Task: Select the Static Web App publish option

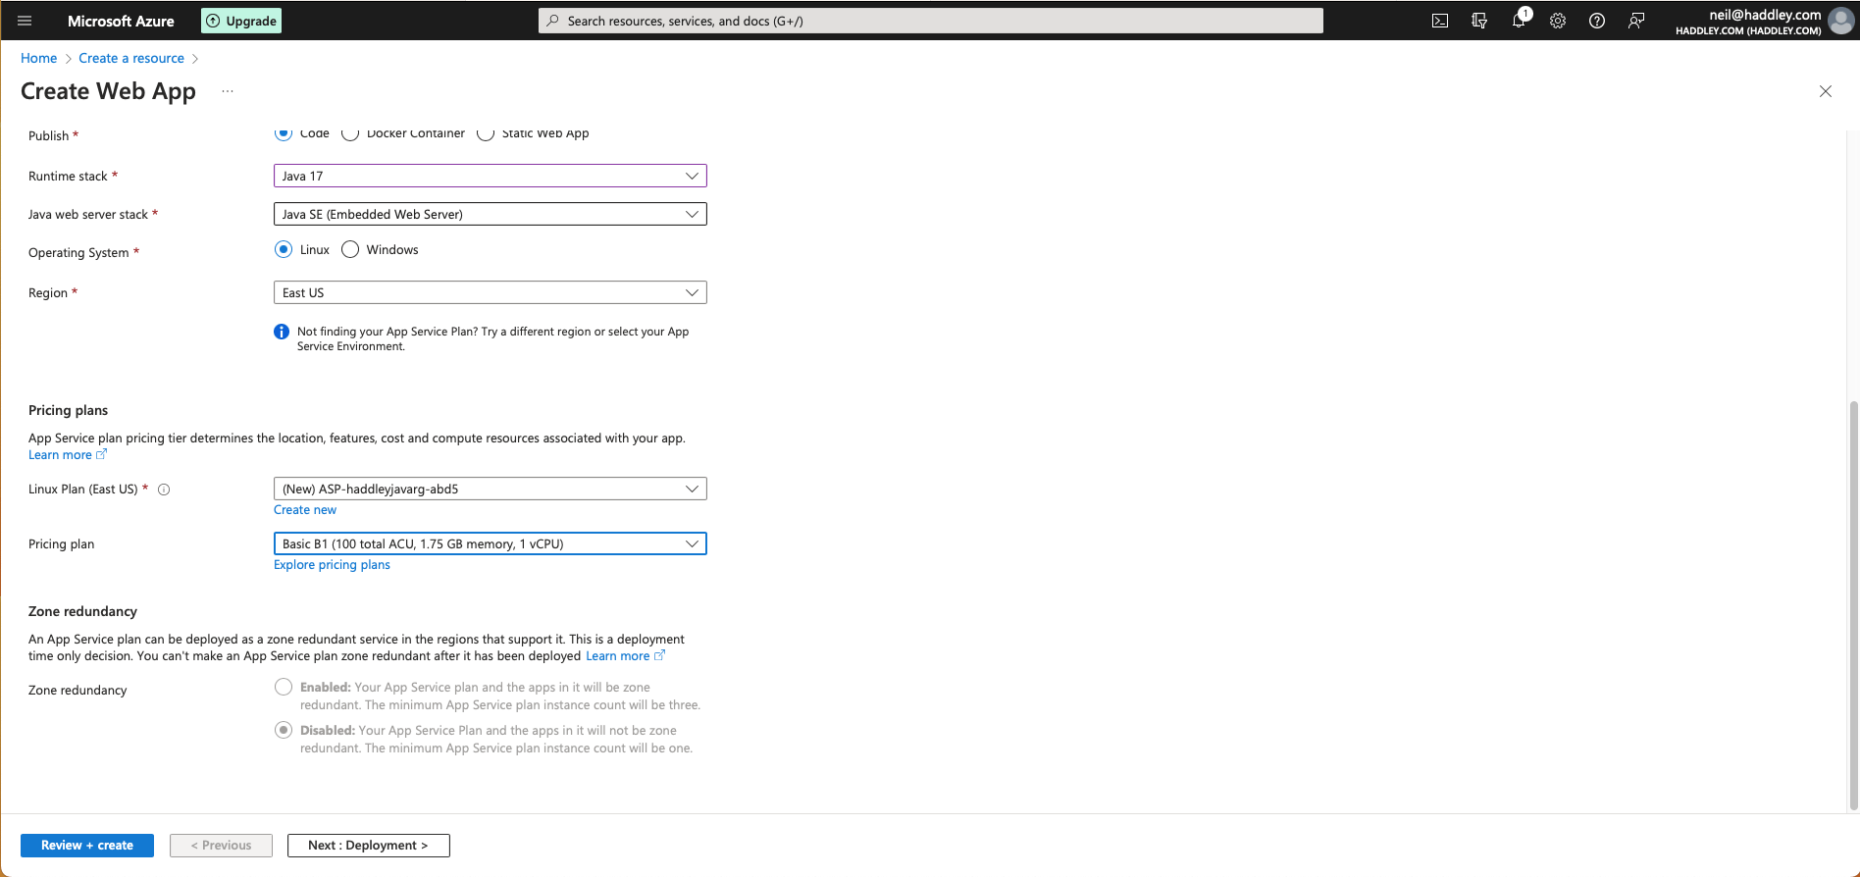Action: click(x=486, y=133)
